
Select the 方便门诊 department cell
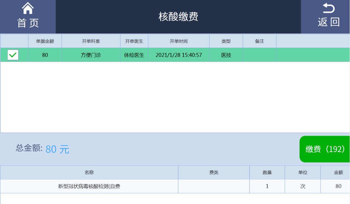pos(91,55)
